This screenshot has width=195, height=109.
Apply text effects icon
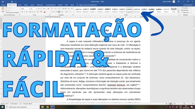click(x=38, y=12)
